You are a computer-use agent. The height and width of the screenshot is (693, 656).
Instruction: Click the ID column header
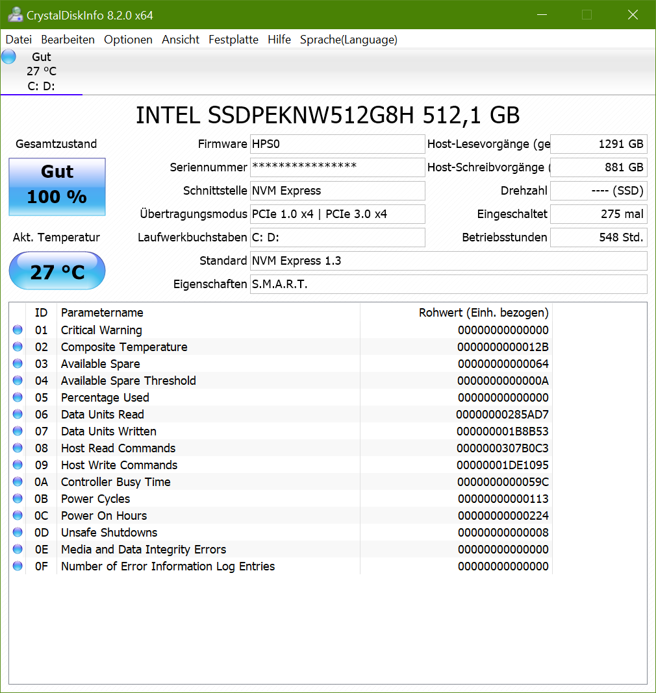point(41,313)
